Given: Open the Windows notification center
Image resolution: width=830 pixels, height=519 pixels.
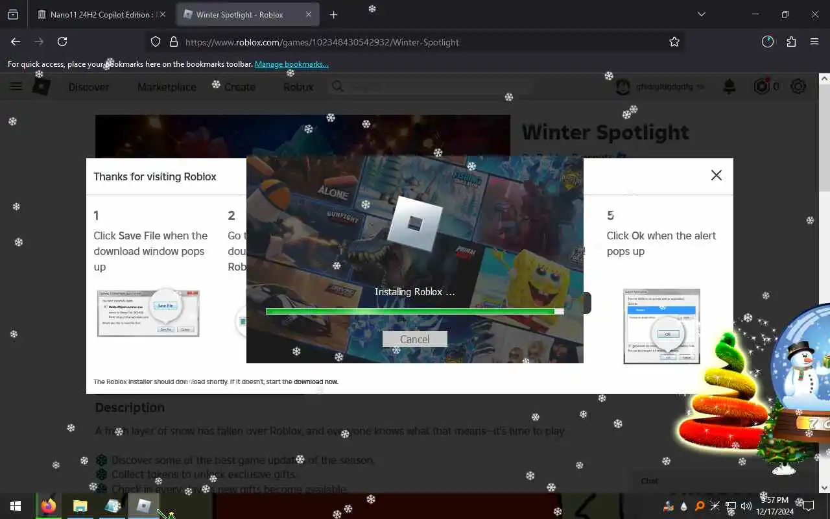Looking at the screenshot, I should pos(809,506).
